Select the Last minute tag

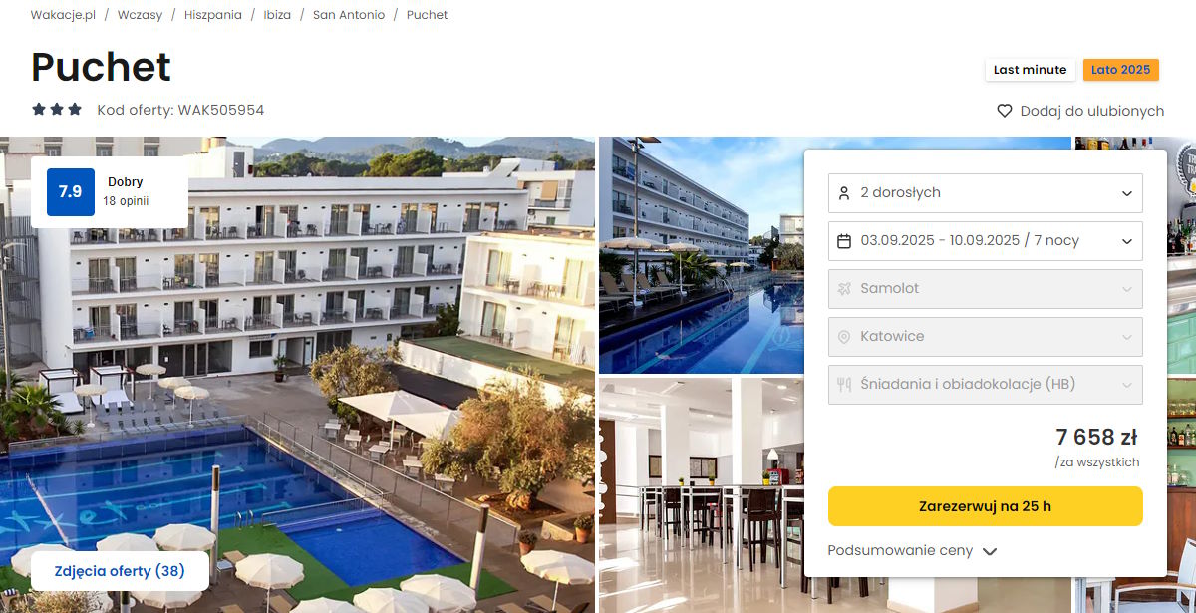[x=1030, y=70]
